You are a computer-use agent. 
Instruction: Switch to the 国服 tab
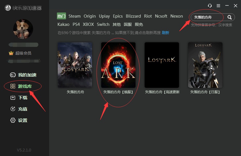[x=128, y=24]
